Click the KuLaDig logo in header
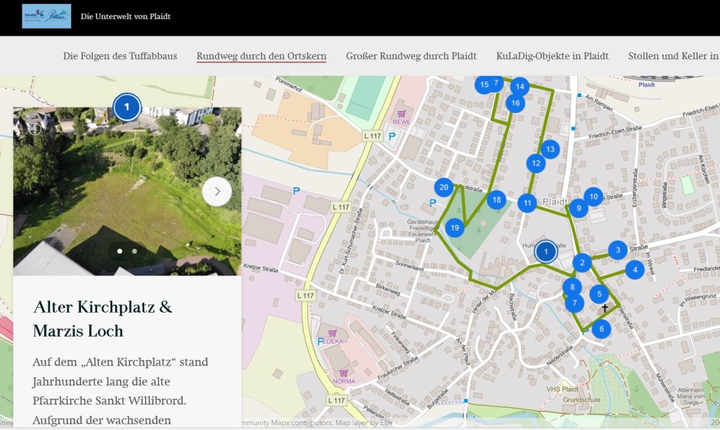 click(x=46, y=16)
